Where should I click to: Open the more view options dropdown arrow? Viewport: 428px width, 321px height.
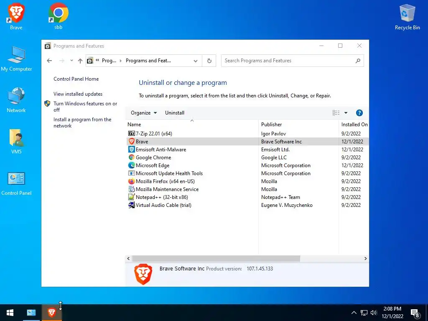[x=346, y=113]
